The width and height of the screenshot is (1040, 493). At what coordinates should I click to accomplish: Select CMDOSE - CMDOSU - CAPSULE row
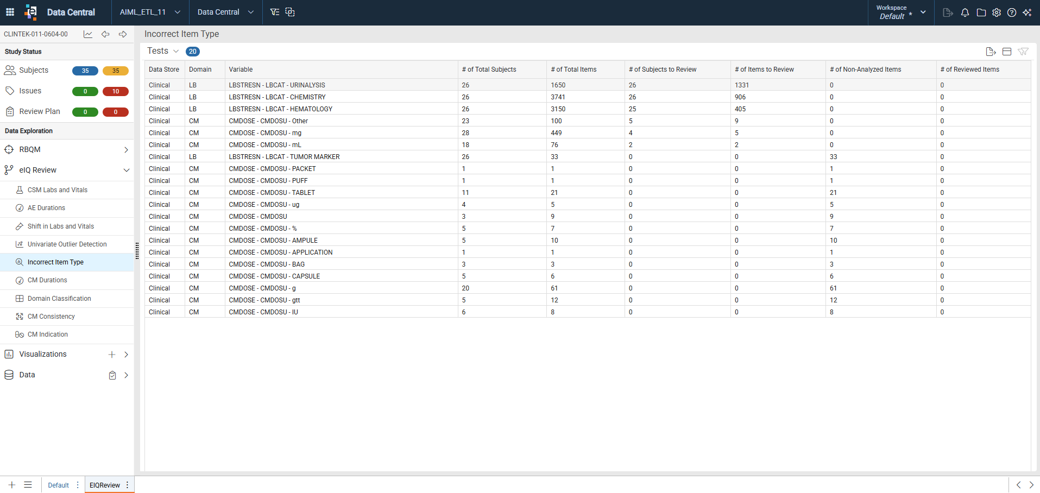click(x=588, y=276)
